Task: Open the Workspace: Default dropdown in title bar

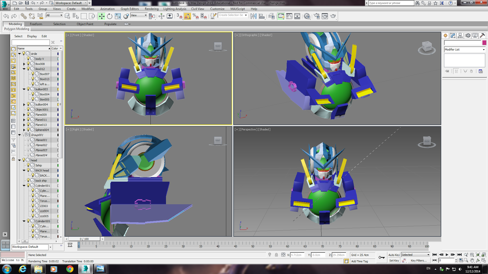Action: pyautogui.click(x=71, y=3)
